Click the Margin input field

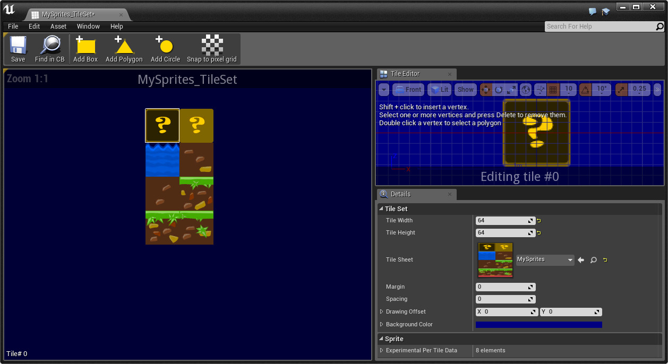coord(505,287)
